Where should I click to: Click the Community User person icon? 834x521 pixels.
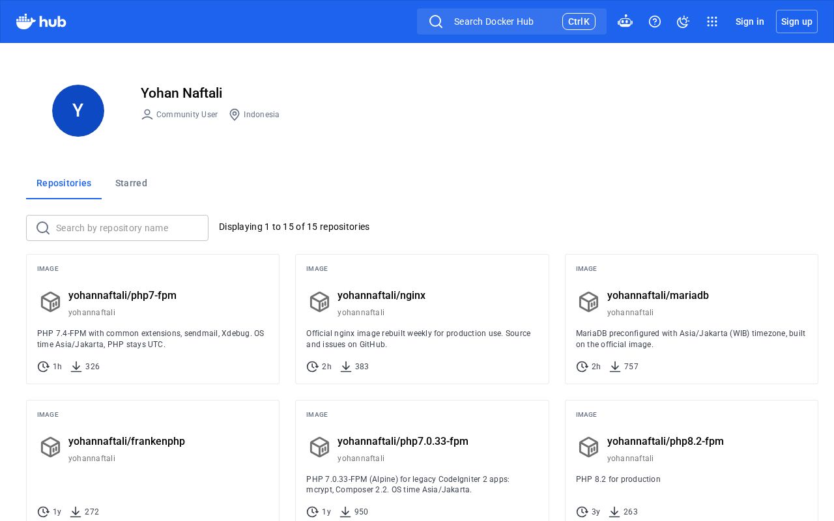pos(147,115)
